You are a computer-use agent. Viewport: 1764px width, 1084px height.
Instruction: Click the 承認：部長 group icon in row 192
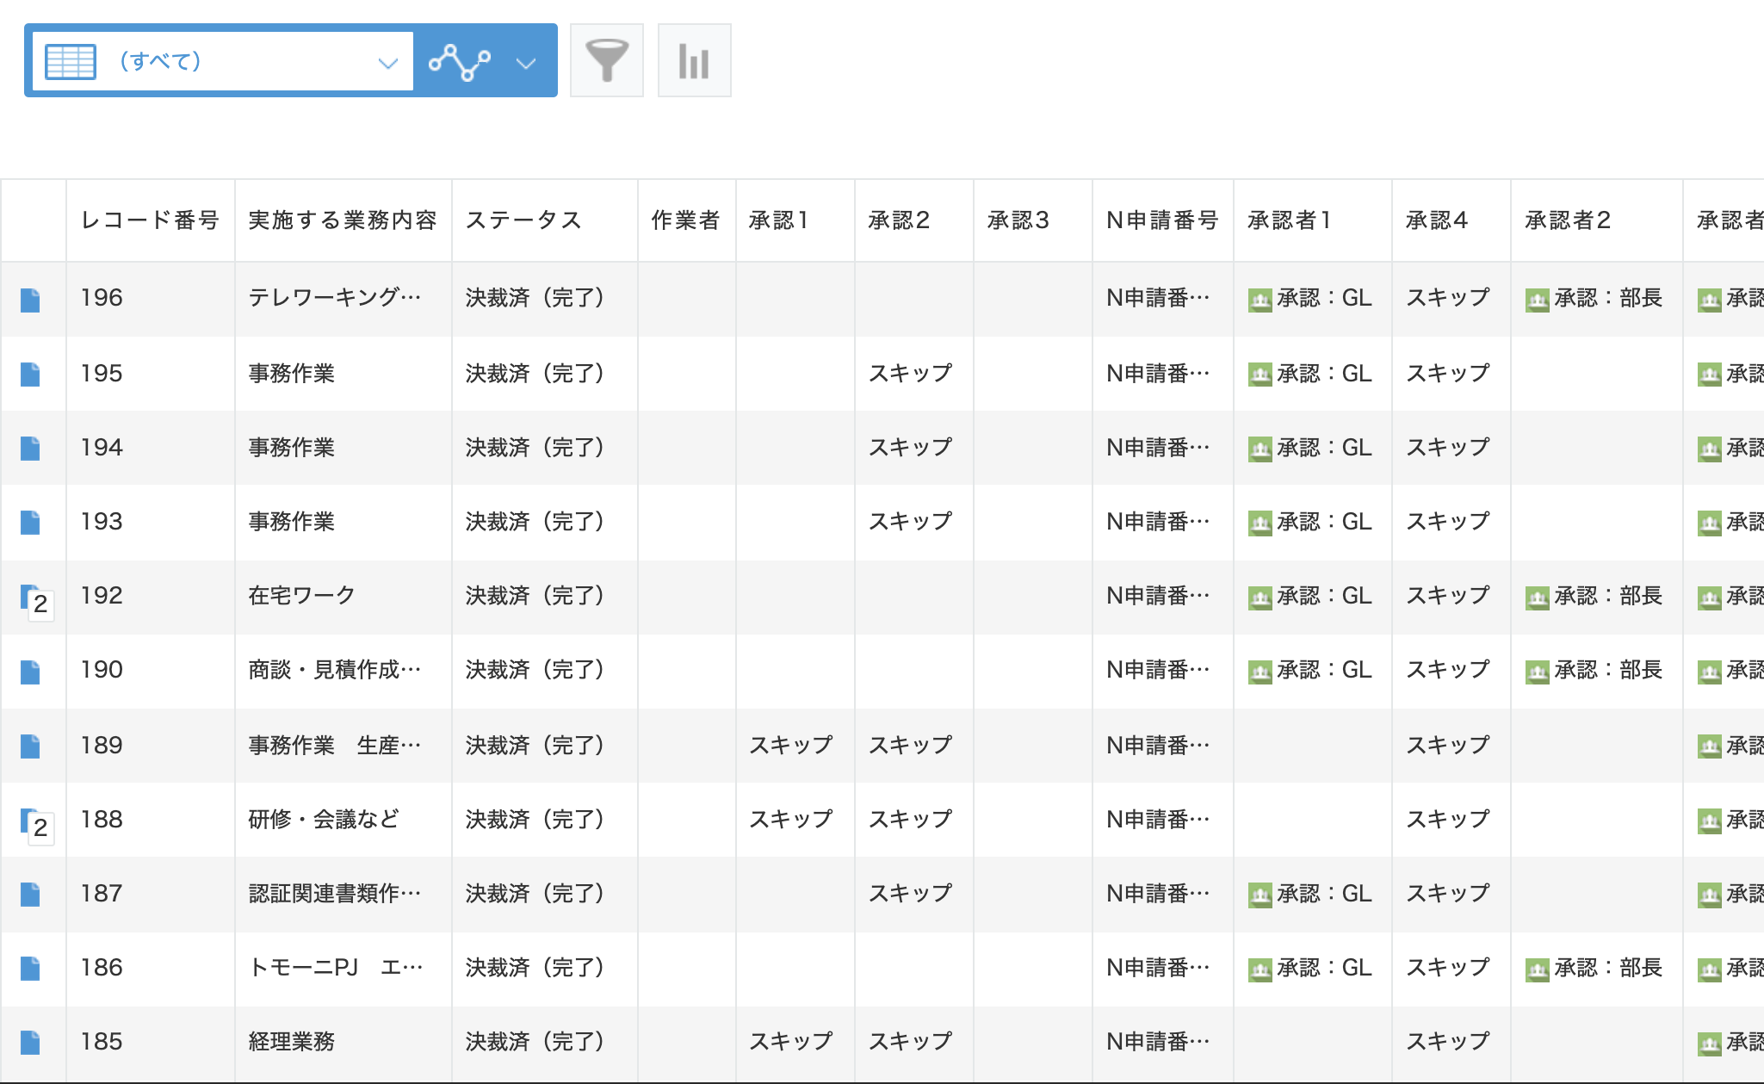1538,598
